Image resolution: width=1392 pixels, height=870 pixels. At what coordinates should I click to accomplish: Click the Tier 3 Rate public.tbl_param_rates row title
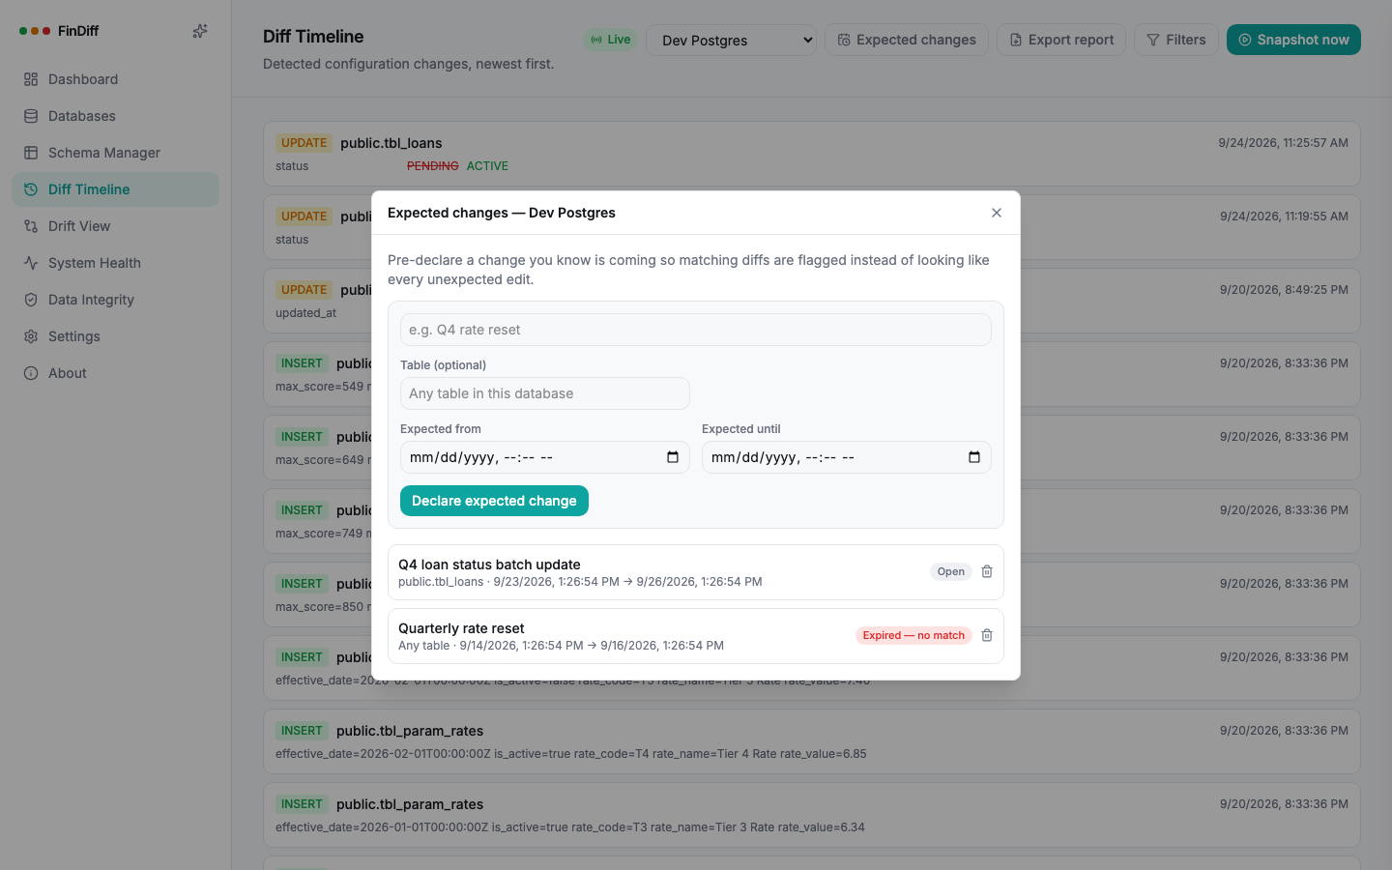click(410, 804)
